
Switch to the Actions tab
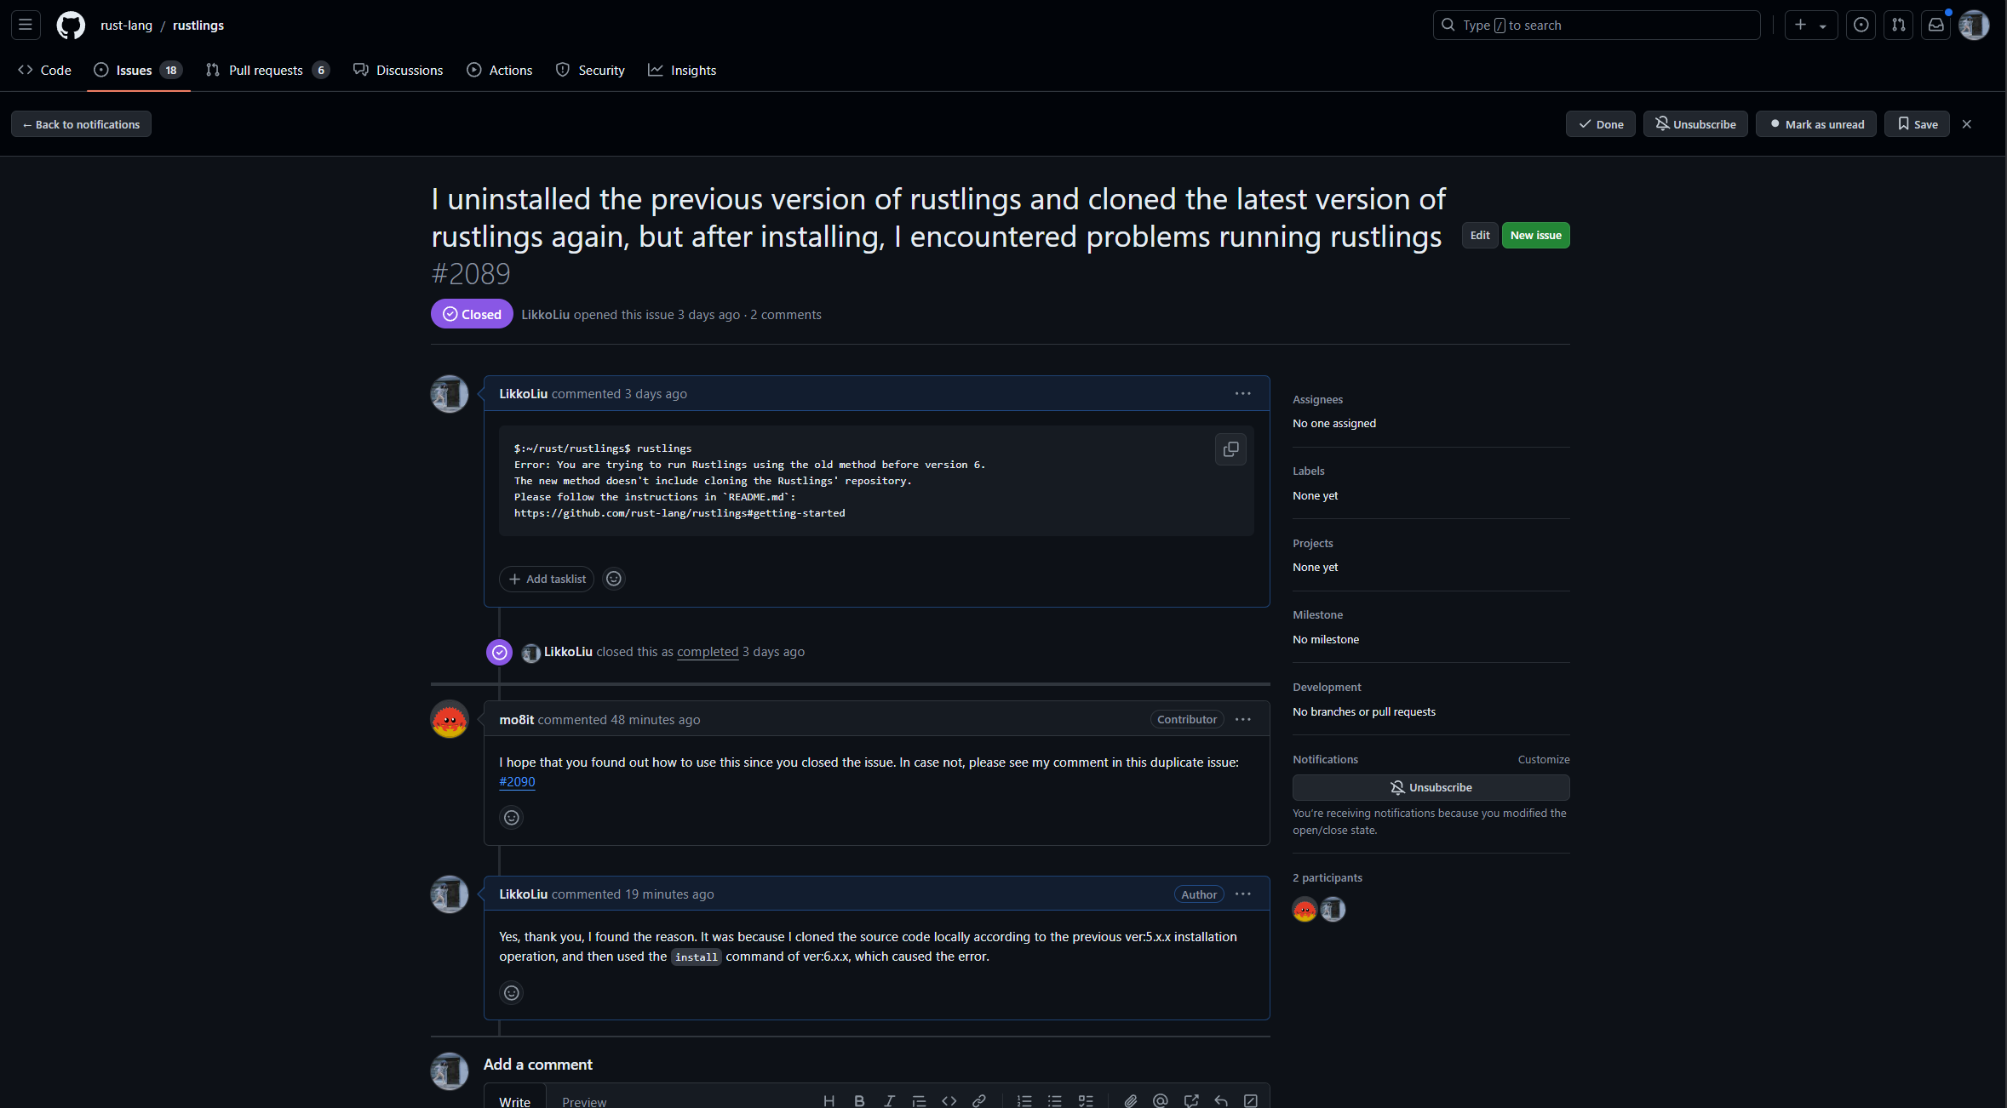point(500,70)
